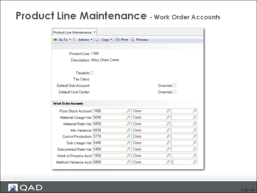
Task: Open lookup in Floor Stock Account last empty field
Action: 195,111
